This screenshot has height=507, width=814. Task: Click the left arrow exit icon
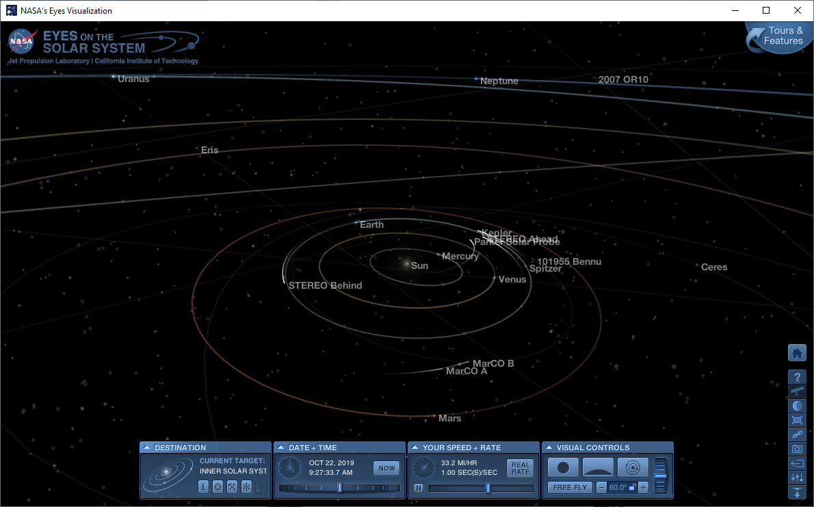(x=797, y=463)
